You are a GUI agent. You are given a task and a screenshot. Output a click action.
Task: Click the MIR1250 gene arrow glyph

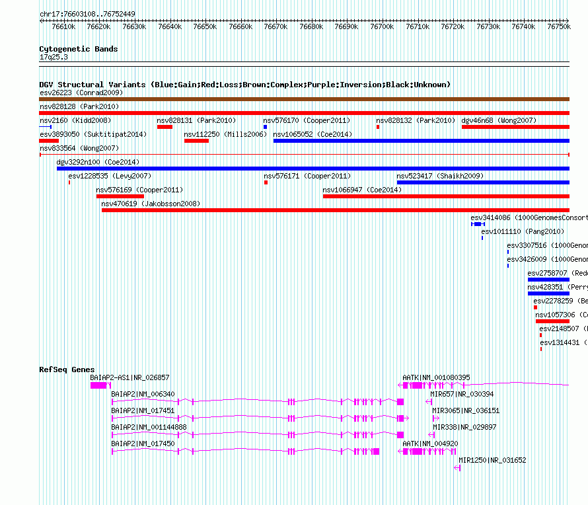(x=457, y=467)
